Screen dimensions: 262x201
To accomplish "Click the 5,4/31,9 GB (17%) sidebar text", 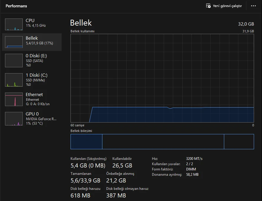I will pos(40,43).
